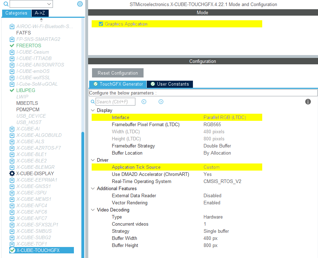Open the category search dropdown
The image size is (318, 258).
[49, 4]
